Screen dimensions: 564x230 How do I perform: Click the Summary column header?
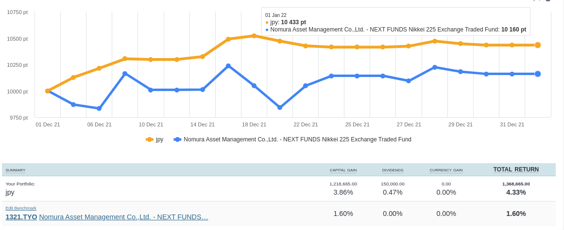pyautogui.click(x=16, y=170)
